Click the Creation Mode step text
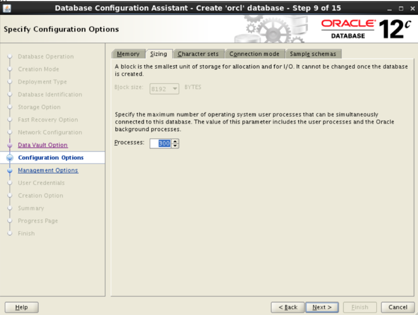Image resolution: width=418 pixels, height=315 pixels. 38,69
